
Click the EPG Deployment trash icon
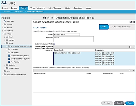click(130, 70)
